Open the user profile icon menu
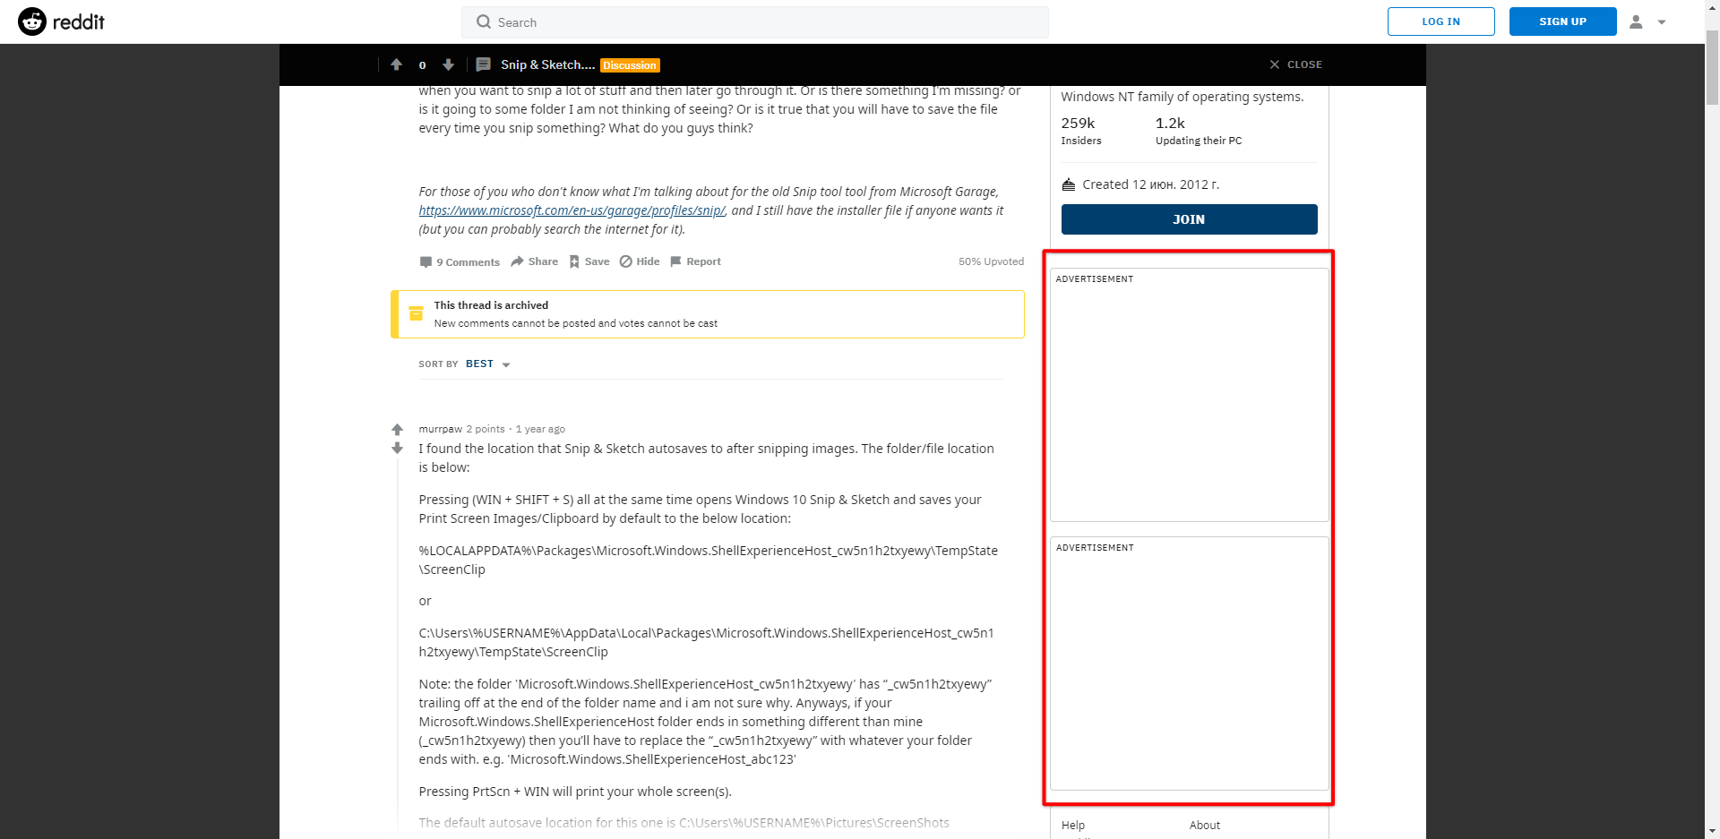The height and width of the screenshot is (839, 1720). (x=1636, y=21)
